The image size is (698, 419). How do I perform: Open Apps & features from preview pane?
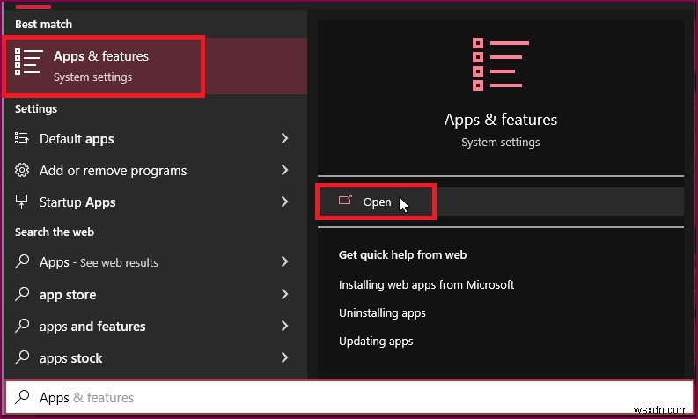(x=501, y=202)
